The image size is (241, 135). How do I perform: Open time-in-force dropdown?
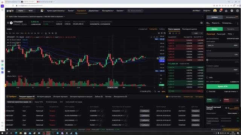pos(231,91)
